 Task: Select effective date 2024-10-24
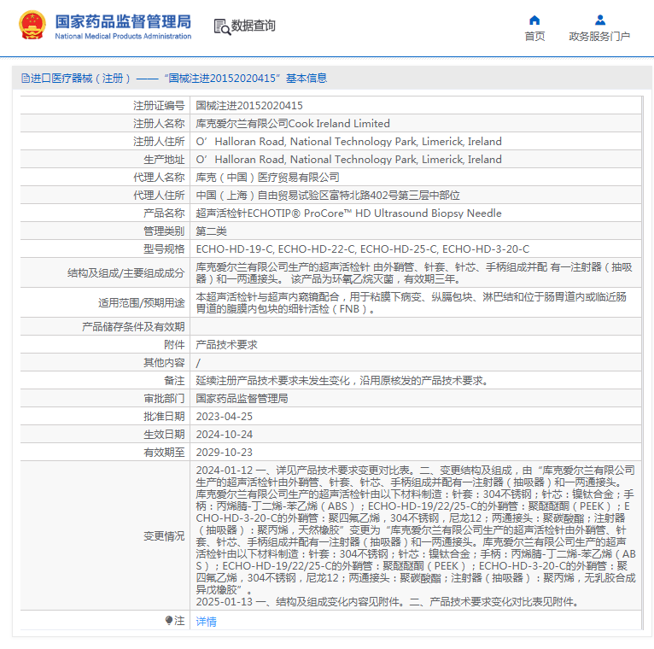225,434
